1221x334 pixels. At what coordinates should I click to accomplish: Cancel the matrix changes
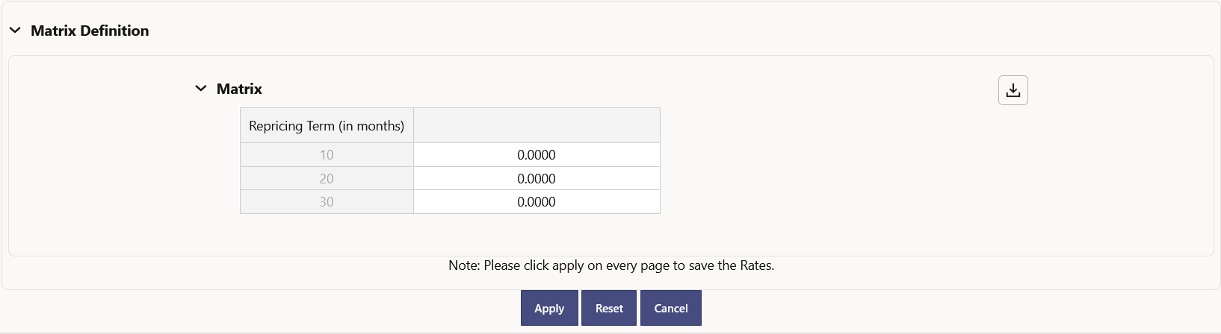click(x=670, y=308)
